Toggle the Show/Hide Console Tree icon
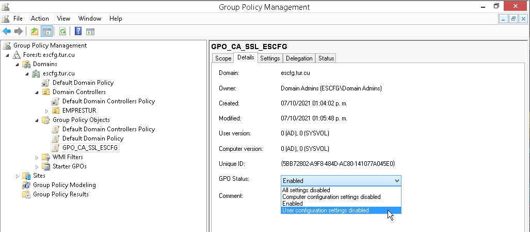530x232 pixels. pyautogui.click(x=46, y=32)
